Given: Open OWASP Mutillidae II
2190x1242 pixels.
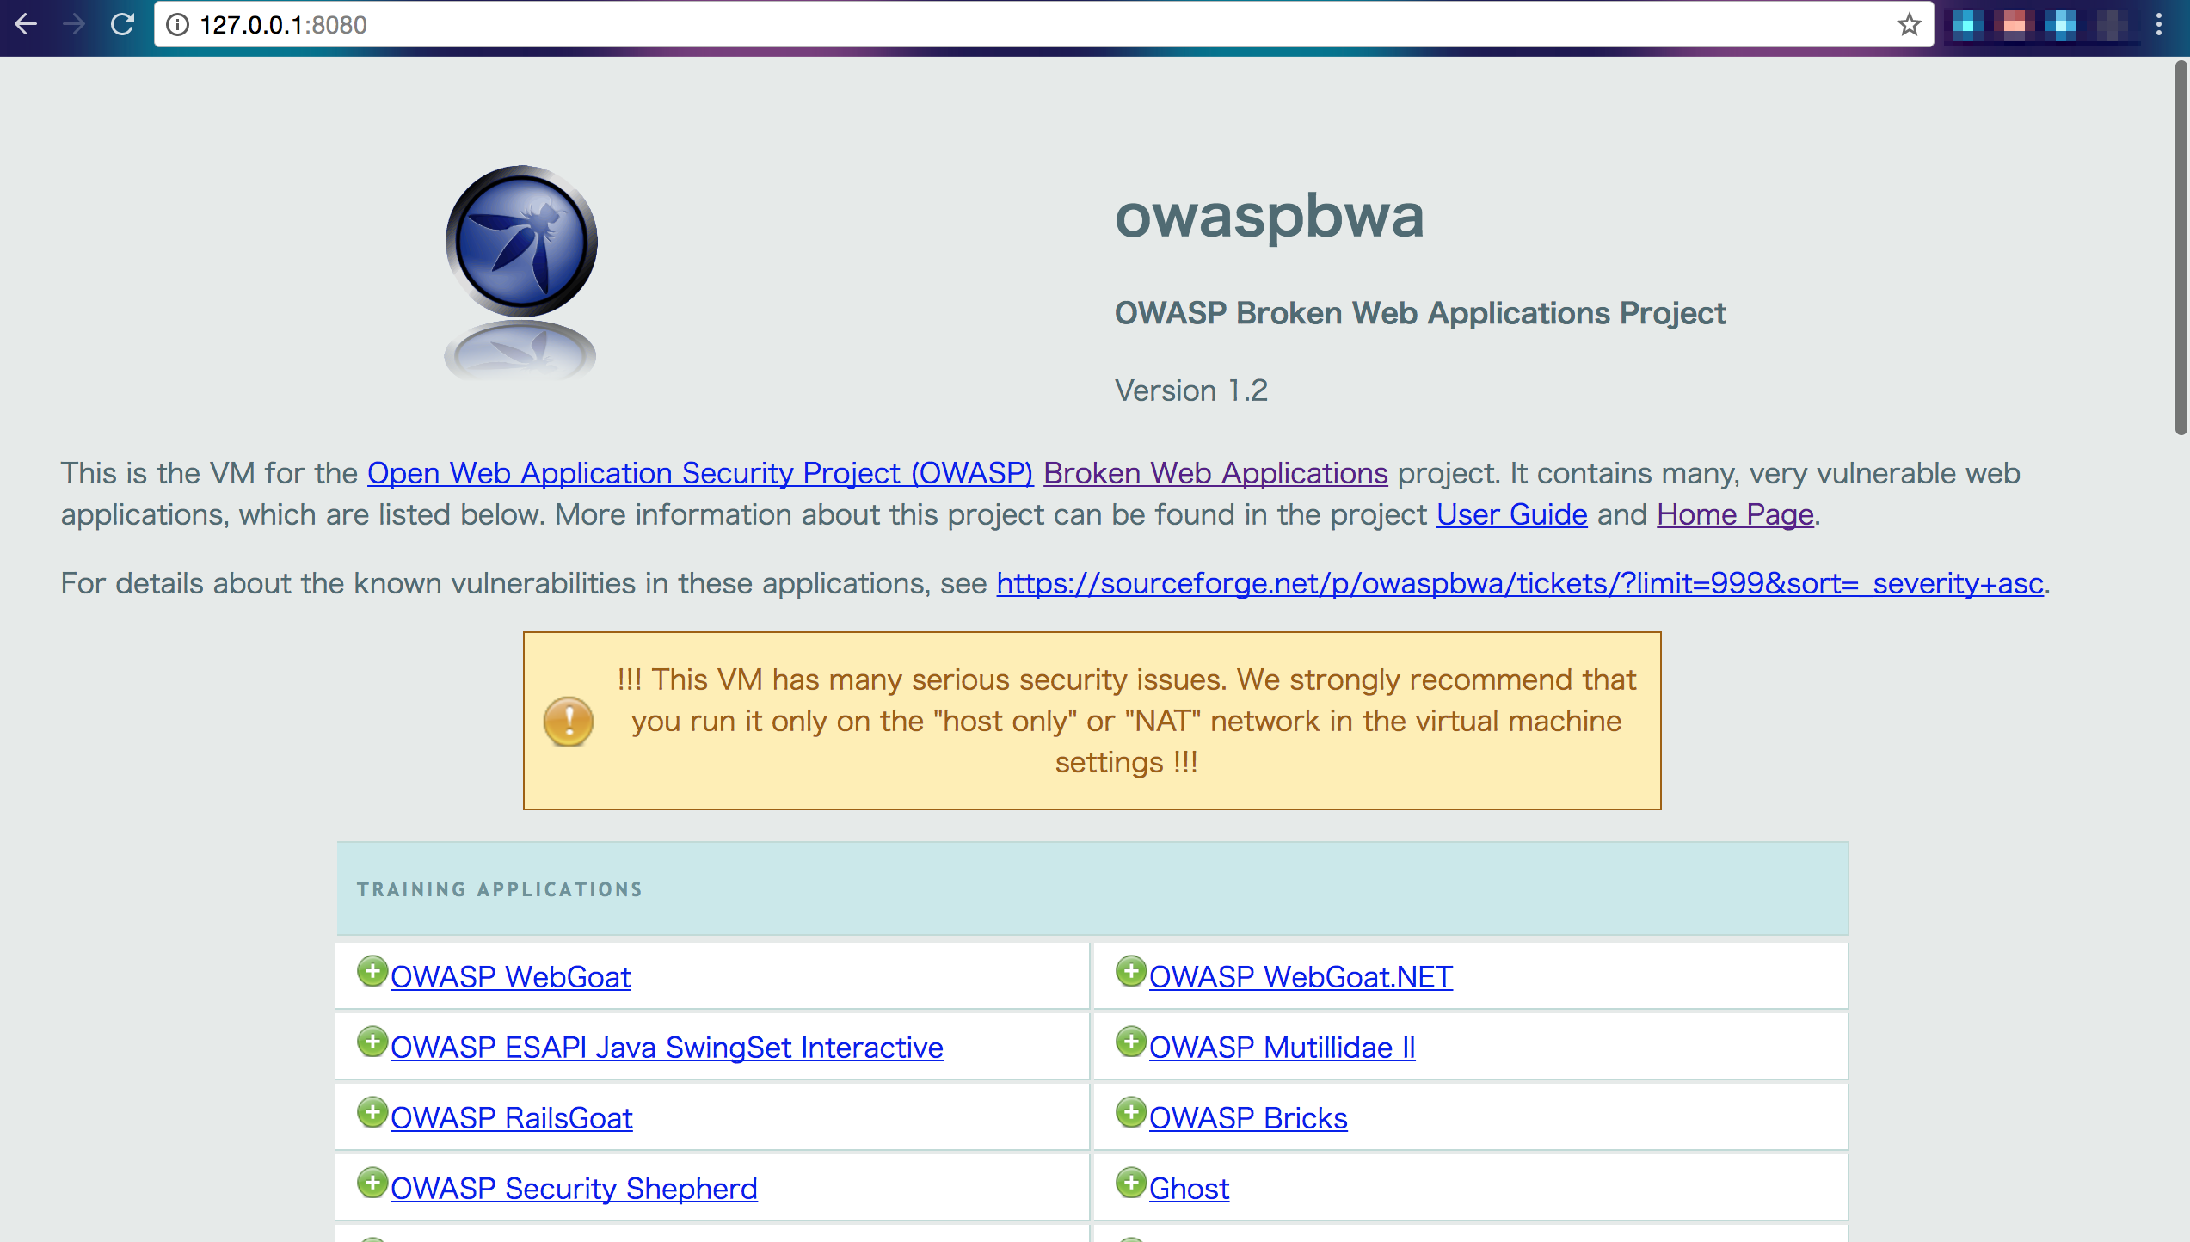Looking at the screenshot, I should coord(1282,1047).
